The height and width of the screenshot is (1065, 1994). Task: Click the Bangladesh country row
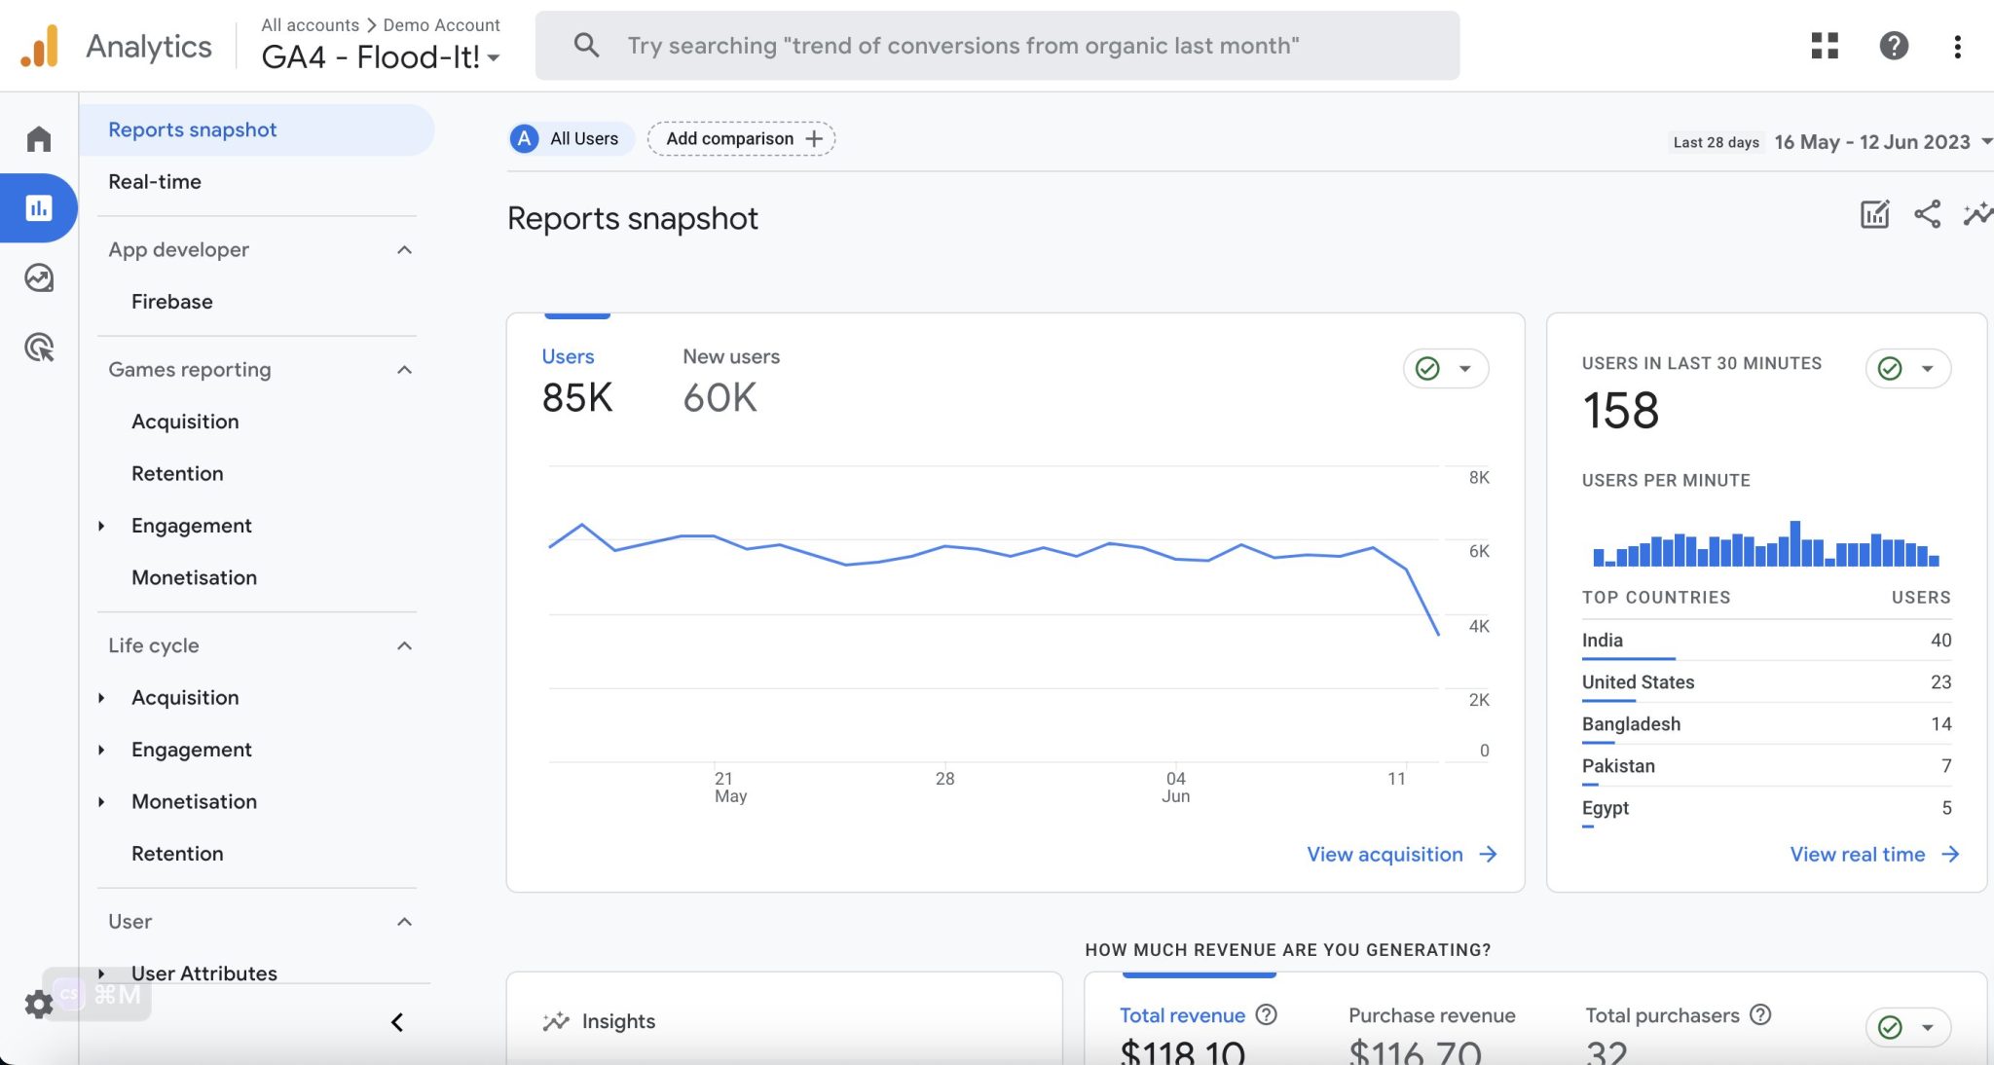1766,724
